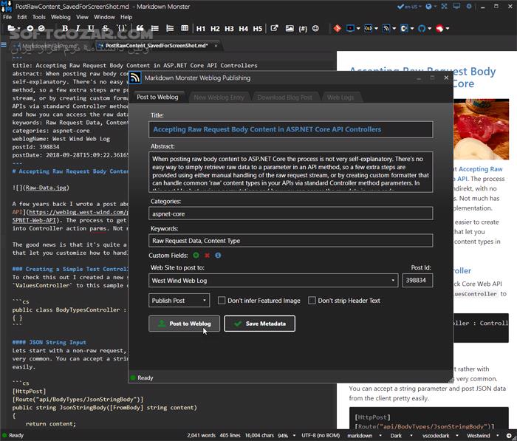The height and width of the screenshot is (441, 517).
Task: Remove custom field with red X
Action: [x=207, y=255]
